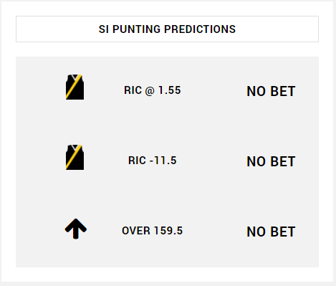Click NO BET next to RIC @ 1.55
Viewport: 336px width, 286px height.
271,91
